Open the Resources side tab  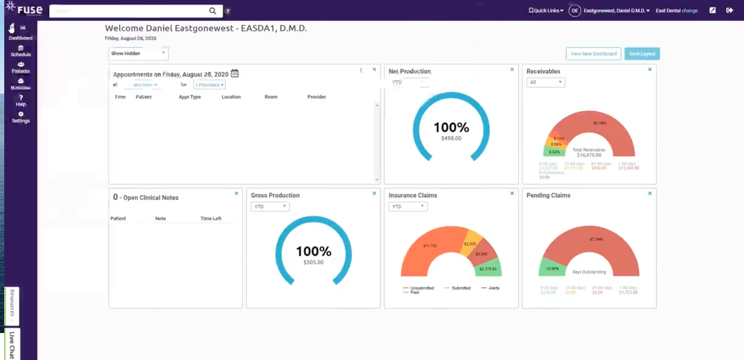pos(12,306)
